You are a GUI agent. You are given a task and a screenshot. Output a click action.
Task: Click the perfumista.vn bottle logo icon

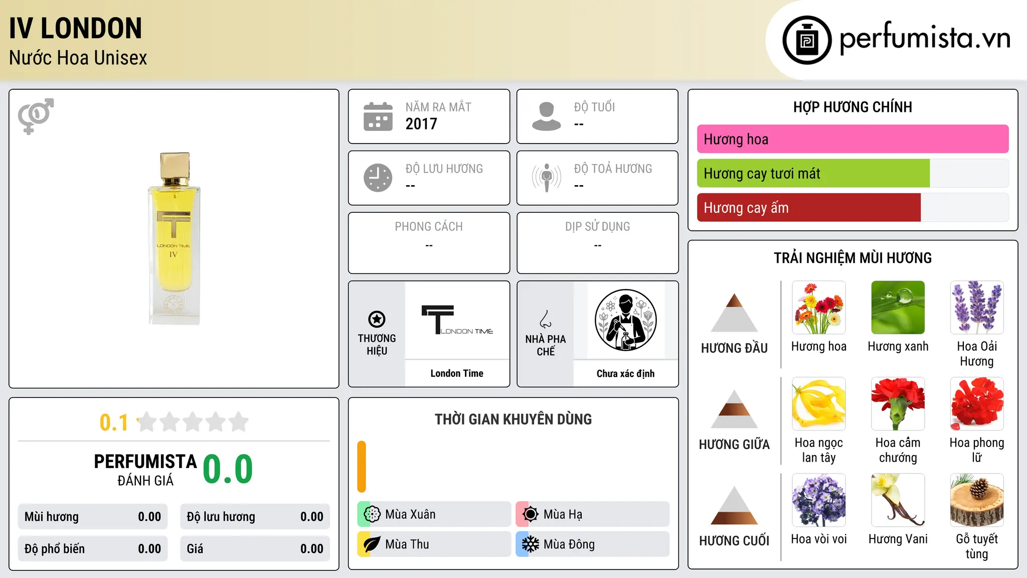click(x=807, y=40)
